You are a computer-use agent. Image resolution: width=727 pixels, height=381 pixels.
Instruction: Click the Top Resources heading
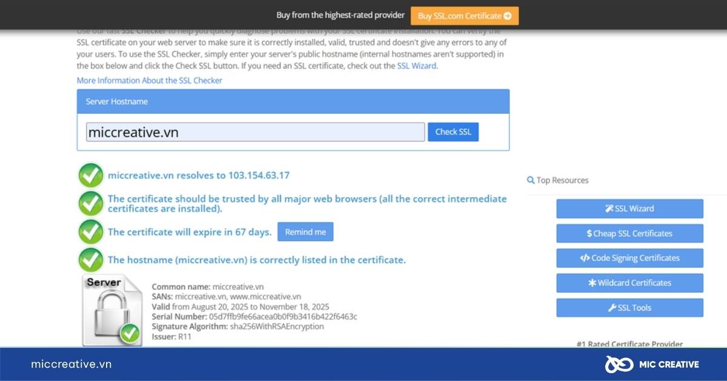(x=562, y=180)
